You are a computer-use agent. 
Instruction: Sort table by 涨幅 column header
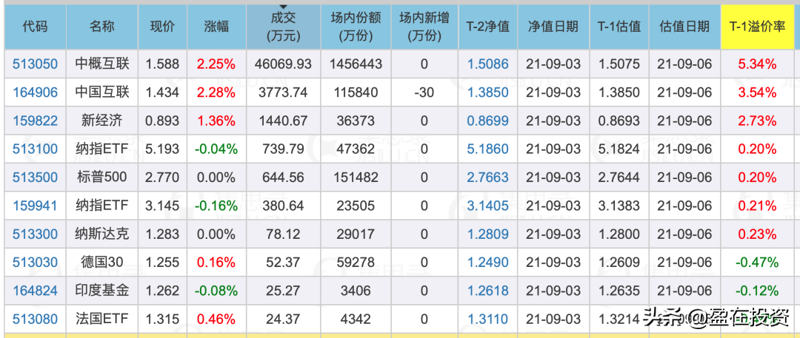click(216, 27)
